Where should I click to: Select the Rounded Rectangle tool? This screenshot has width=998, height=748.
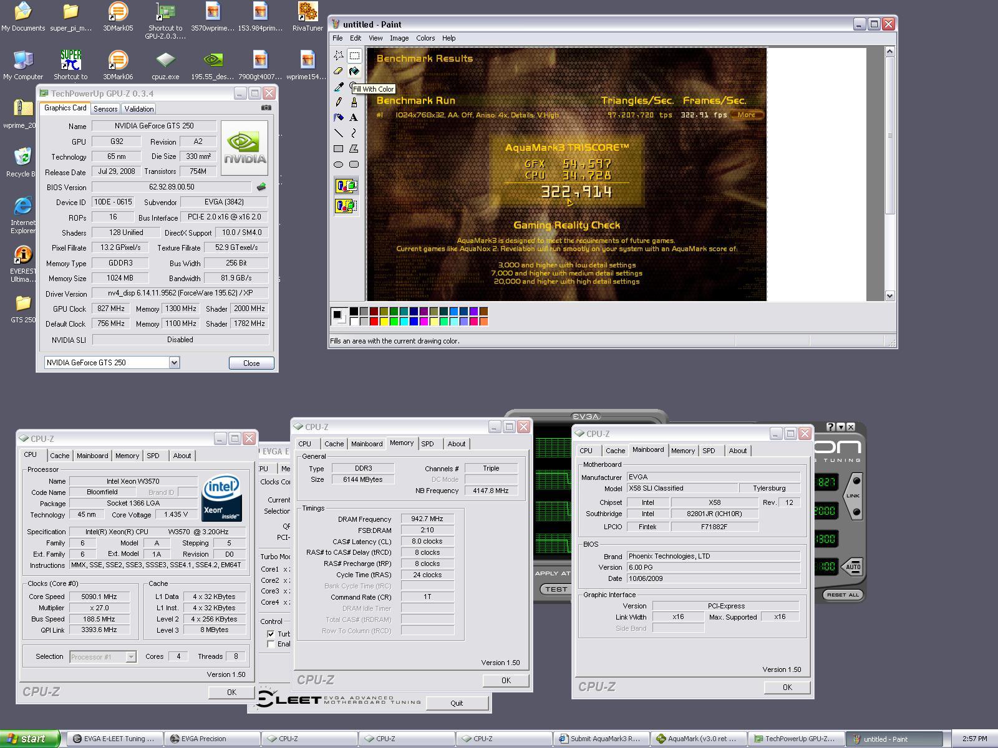point(354,165)
